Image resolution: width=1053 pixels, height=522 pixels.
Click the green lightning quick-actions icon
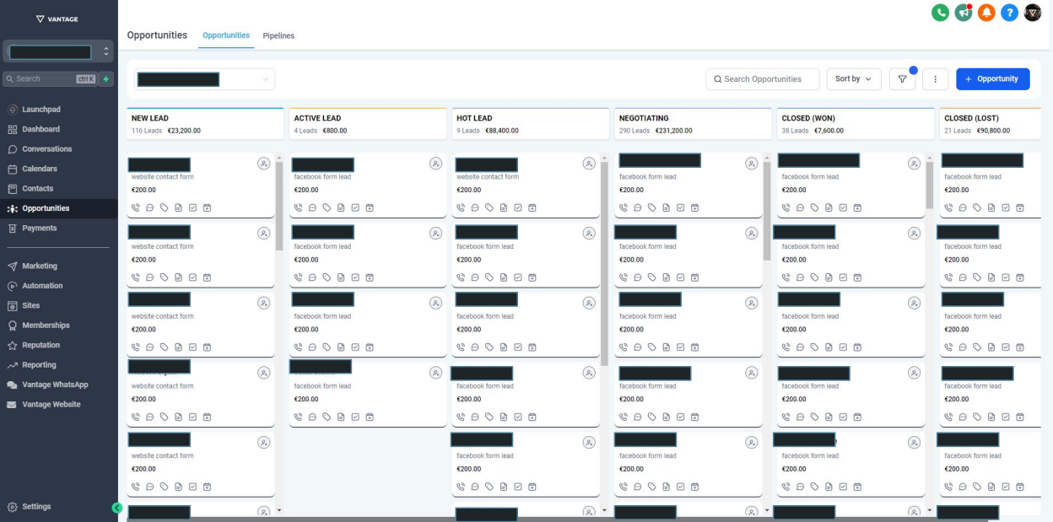(106, 78)
